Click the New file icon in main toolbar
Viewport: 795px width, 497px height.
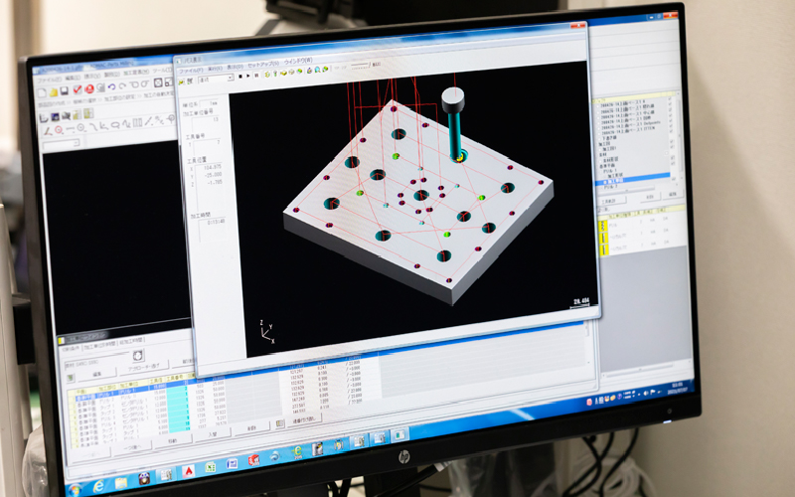tap(43, 91)
